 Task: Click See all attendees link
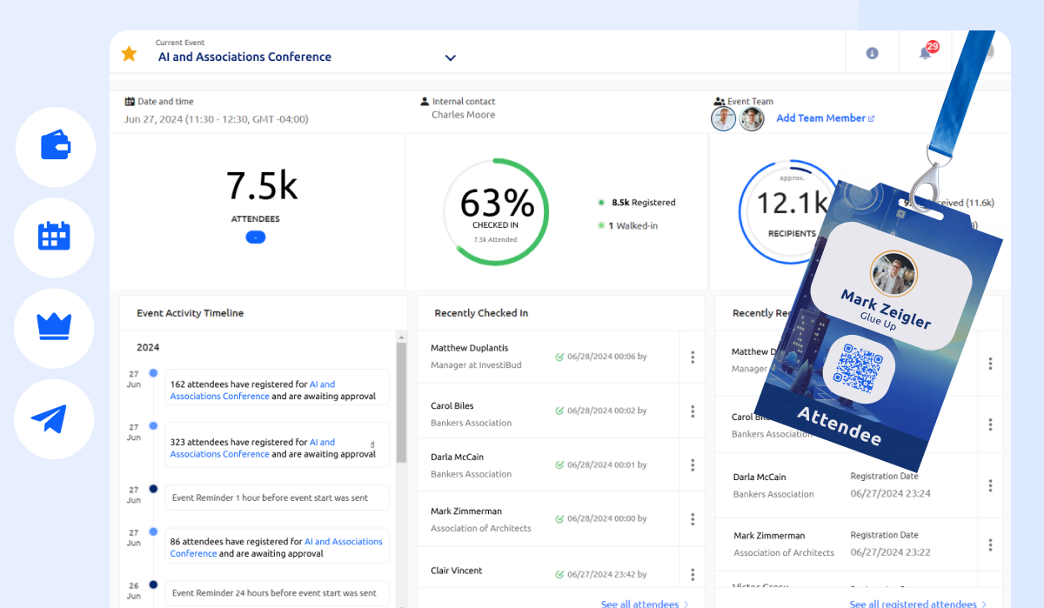(x=639, y=604)
